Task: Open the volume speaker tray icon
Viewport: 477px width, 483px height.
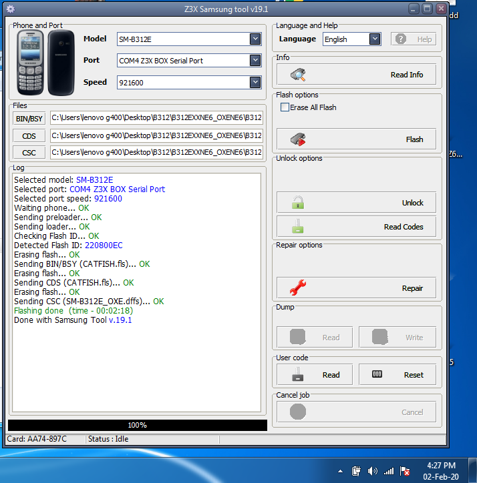Action: click(372, 471)
